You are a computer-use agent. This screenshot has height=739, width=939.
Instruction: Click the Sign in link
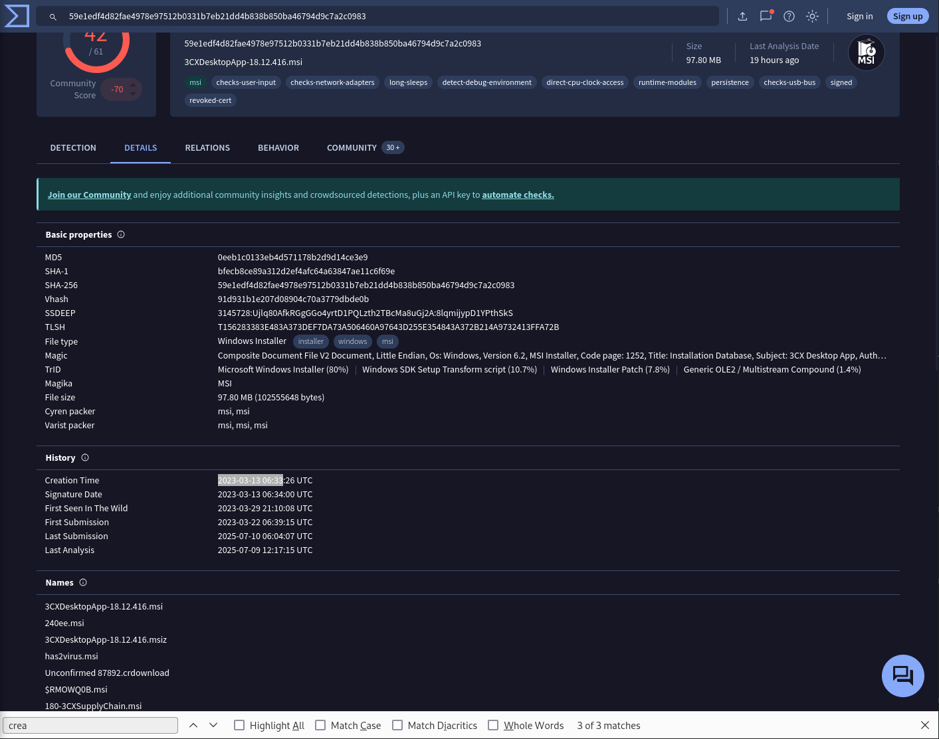pos(860,17)
